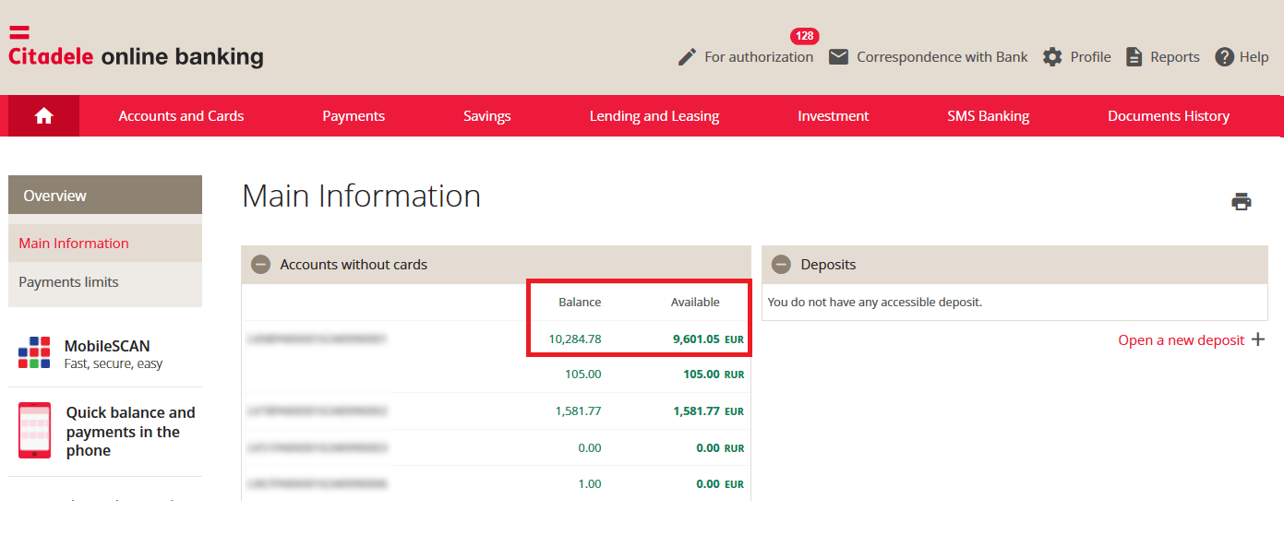The width and height of the screenshot is (1284, 559).
Task: Open the Reports document icon
Action: tap(1134, 56)
